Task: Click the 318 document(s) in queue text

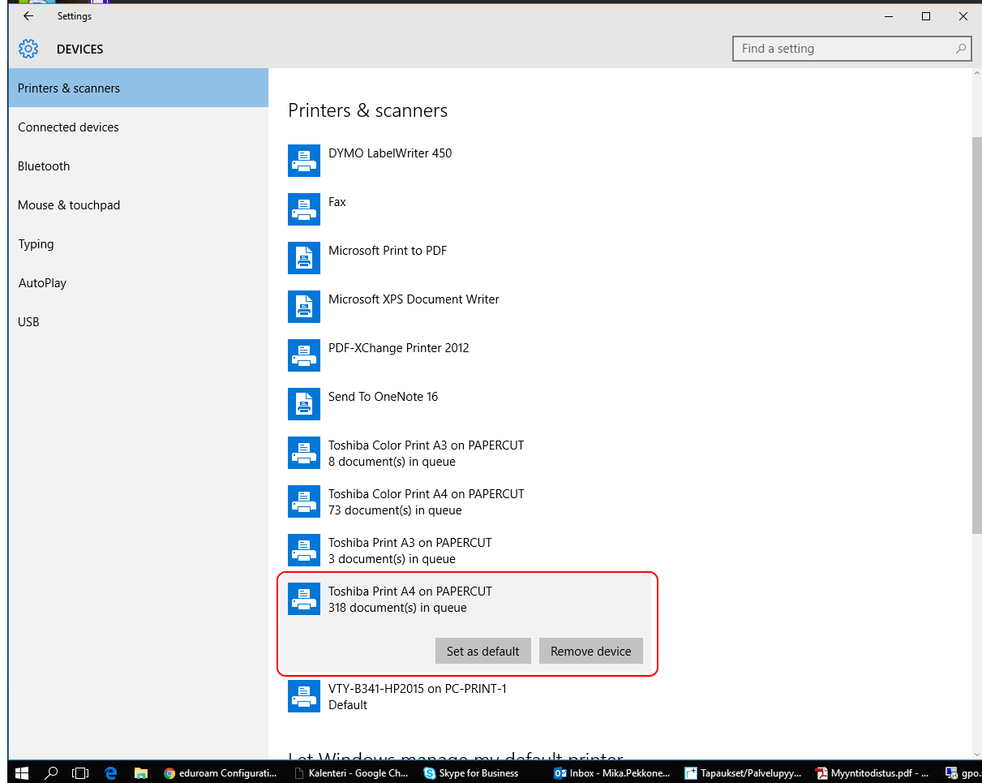Action: tap(397, 607)
